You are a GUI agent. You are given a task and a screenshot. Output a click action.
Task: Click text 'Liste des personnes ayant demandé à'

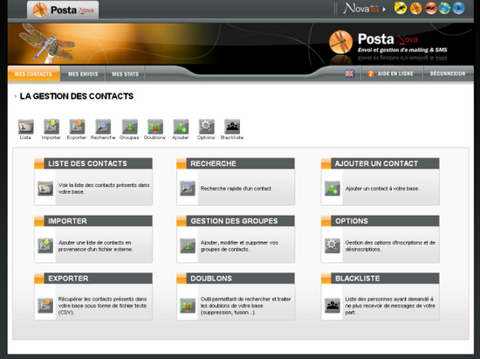(x=389, y=299)
